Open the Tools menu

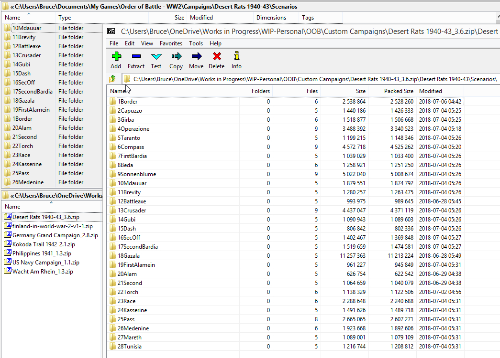point(196,43)
